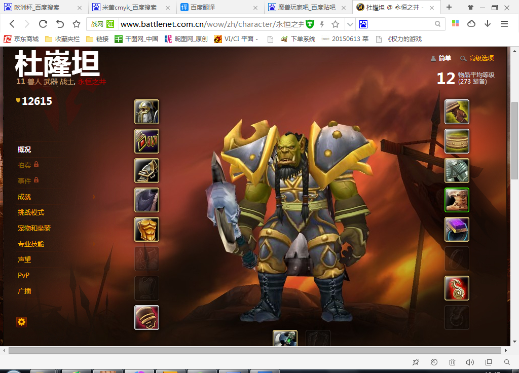Open the plate leggings slot icon

(x=457, y=171)
